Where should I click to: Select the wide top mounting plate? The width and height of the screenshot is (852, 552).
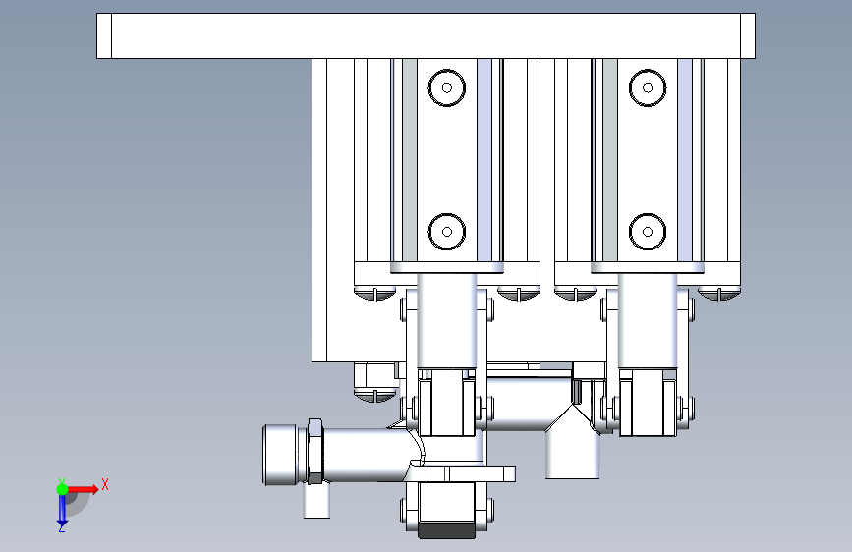point(426,36)
